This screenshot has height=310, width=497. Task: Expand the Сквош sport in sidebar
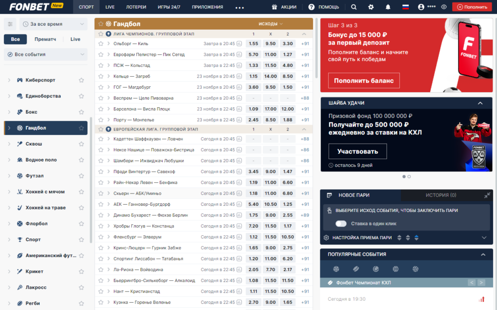9,144
